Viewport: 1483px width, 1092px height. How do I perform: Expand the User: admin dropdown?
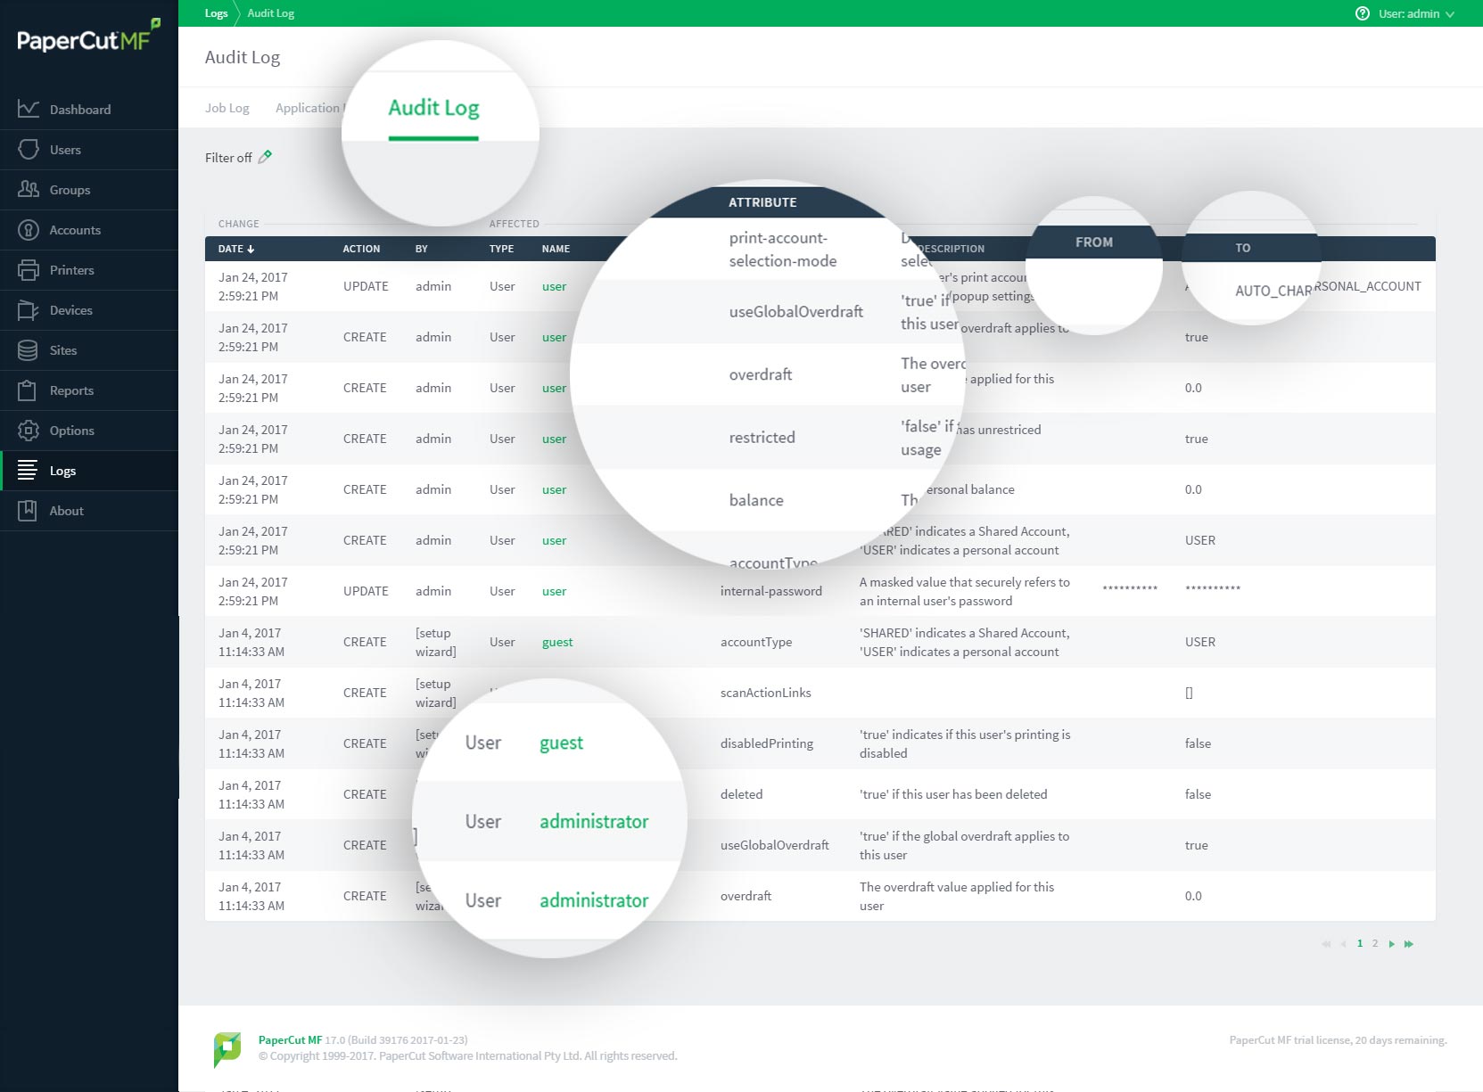(1416, 13)
